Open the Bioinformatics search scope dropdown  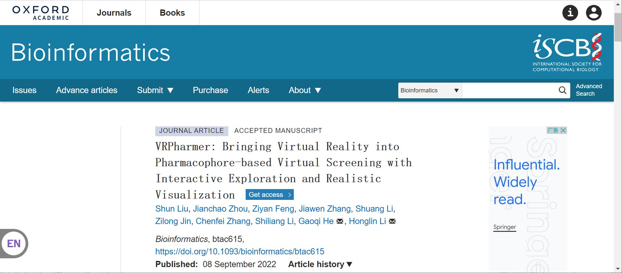(429, 90)
